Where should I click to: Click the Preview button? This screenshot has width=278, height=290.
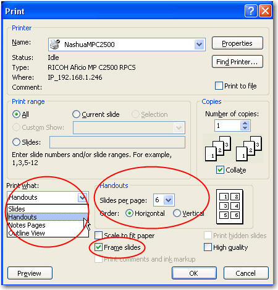(x=30, y=273)
